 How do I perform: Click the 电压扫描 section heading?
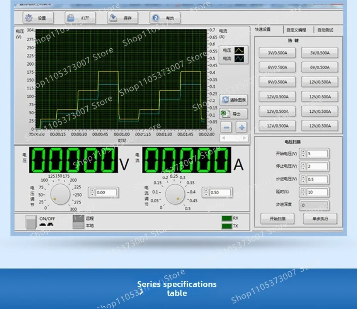coord(292,142)
